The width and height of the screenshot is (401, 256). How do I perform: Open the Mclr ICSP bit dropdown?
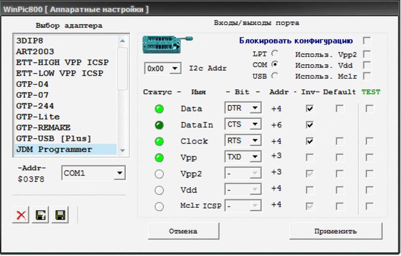coord(255,206)
